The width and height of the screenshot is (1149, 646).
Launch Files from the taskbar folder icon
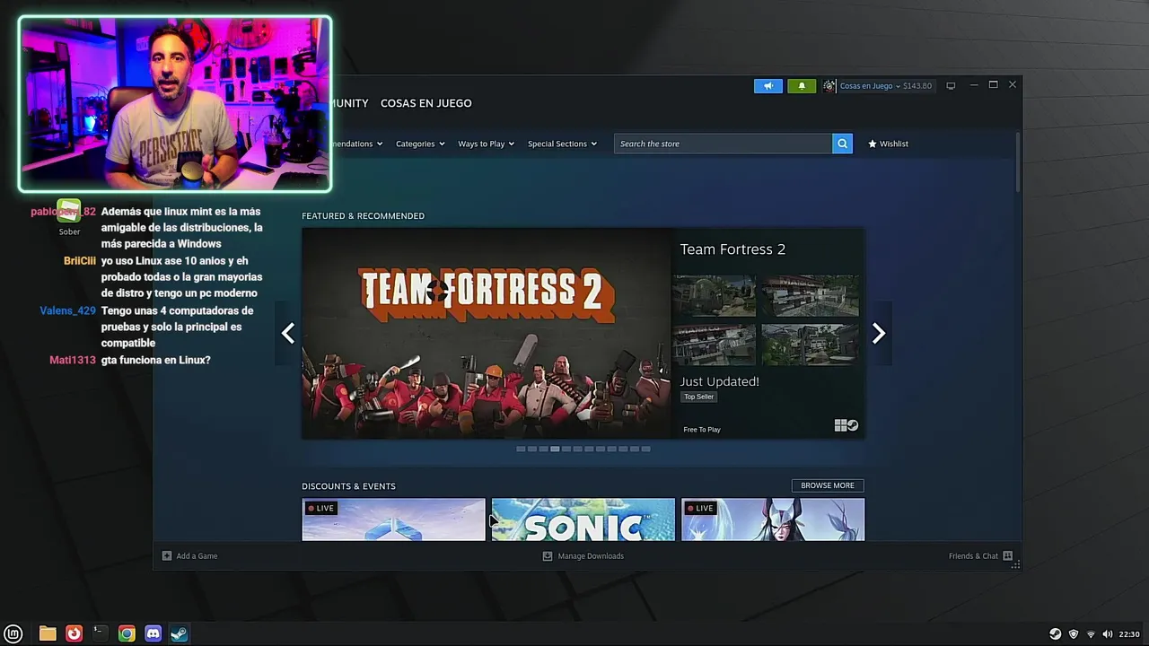(x=48, y=633)
